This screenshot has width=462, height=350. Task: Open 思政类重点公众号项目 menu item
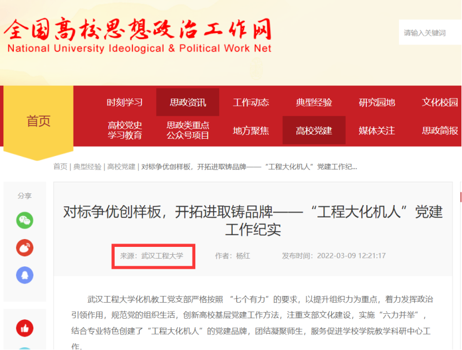click(x=188, y=130)
